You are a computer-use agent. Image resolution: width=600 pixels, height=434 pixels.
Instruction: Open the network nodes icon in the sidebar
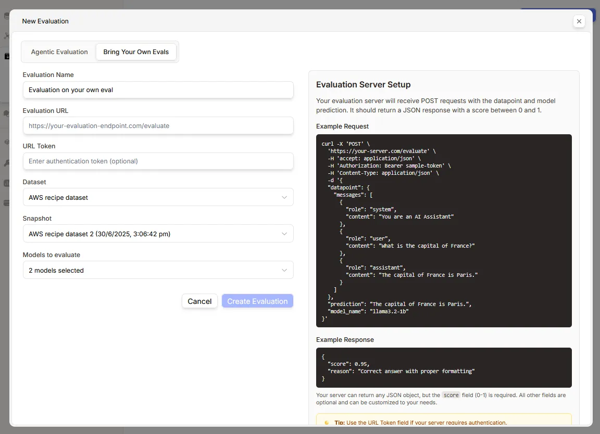click(7, 35)
